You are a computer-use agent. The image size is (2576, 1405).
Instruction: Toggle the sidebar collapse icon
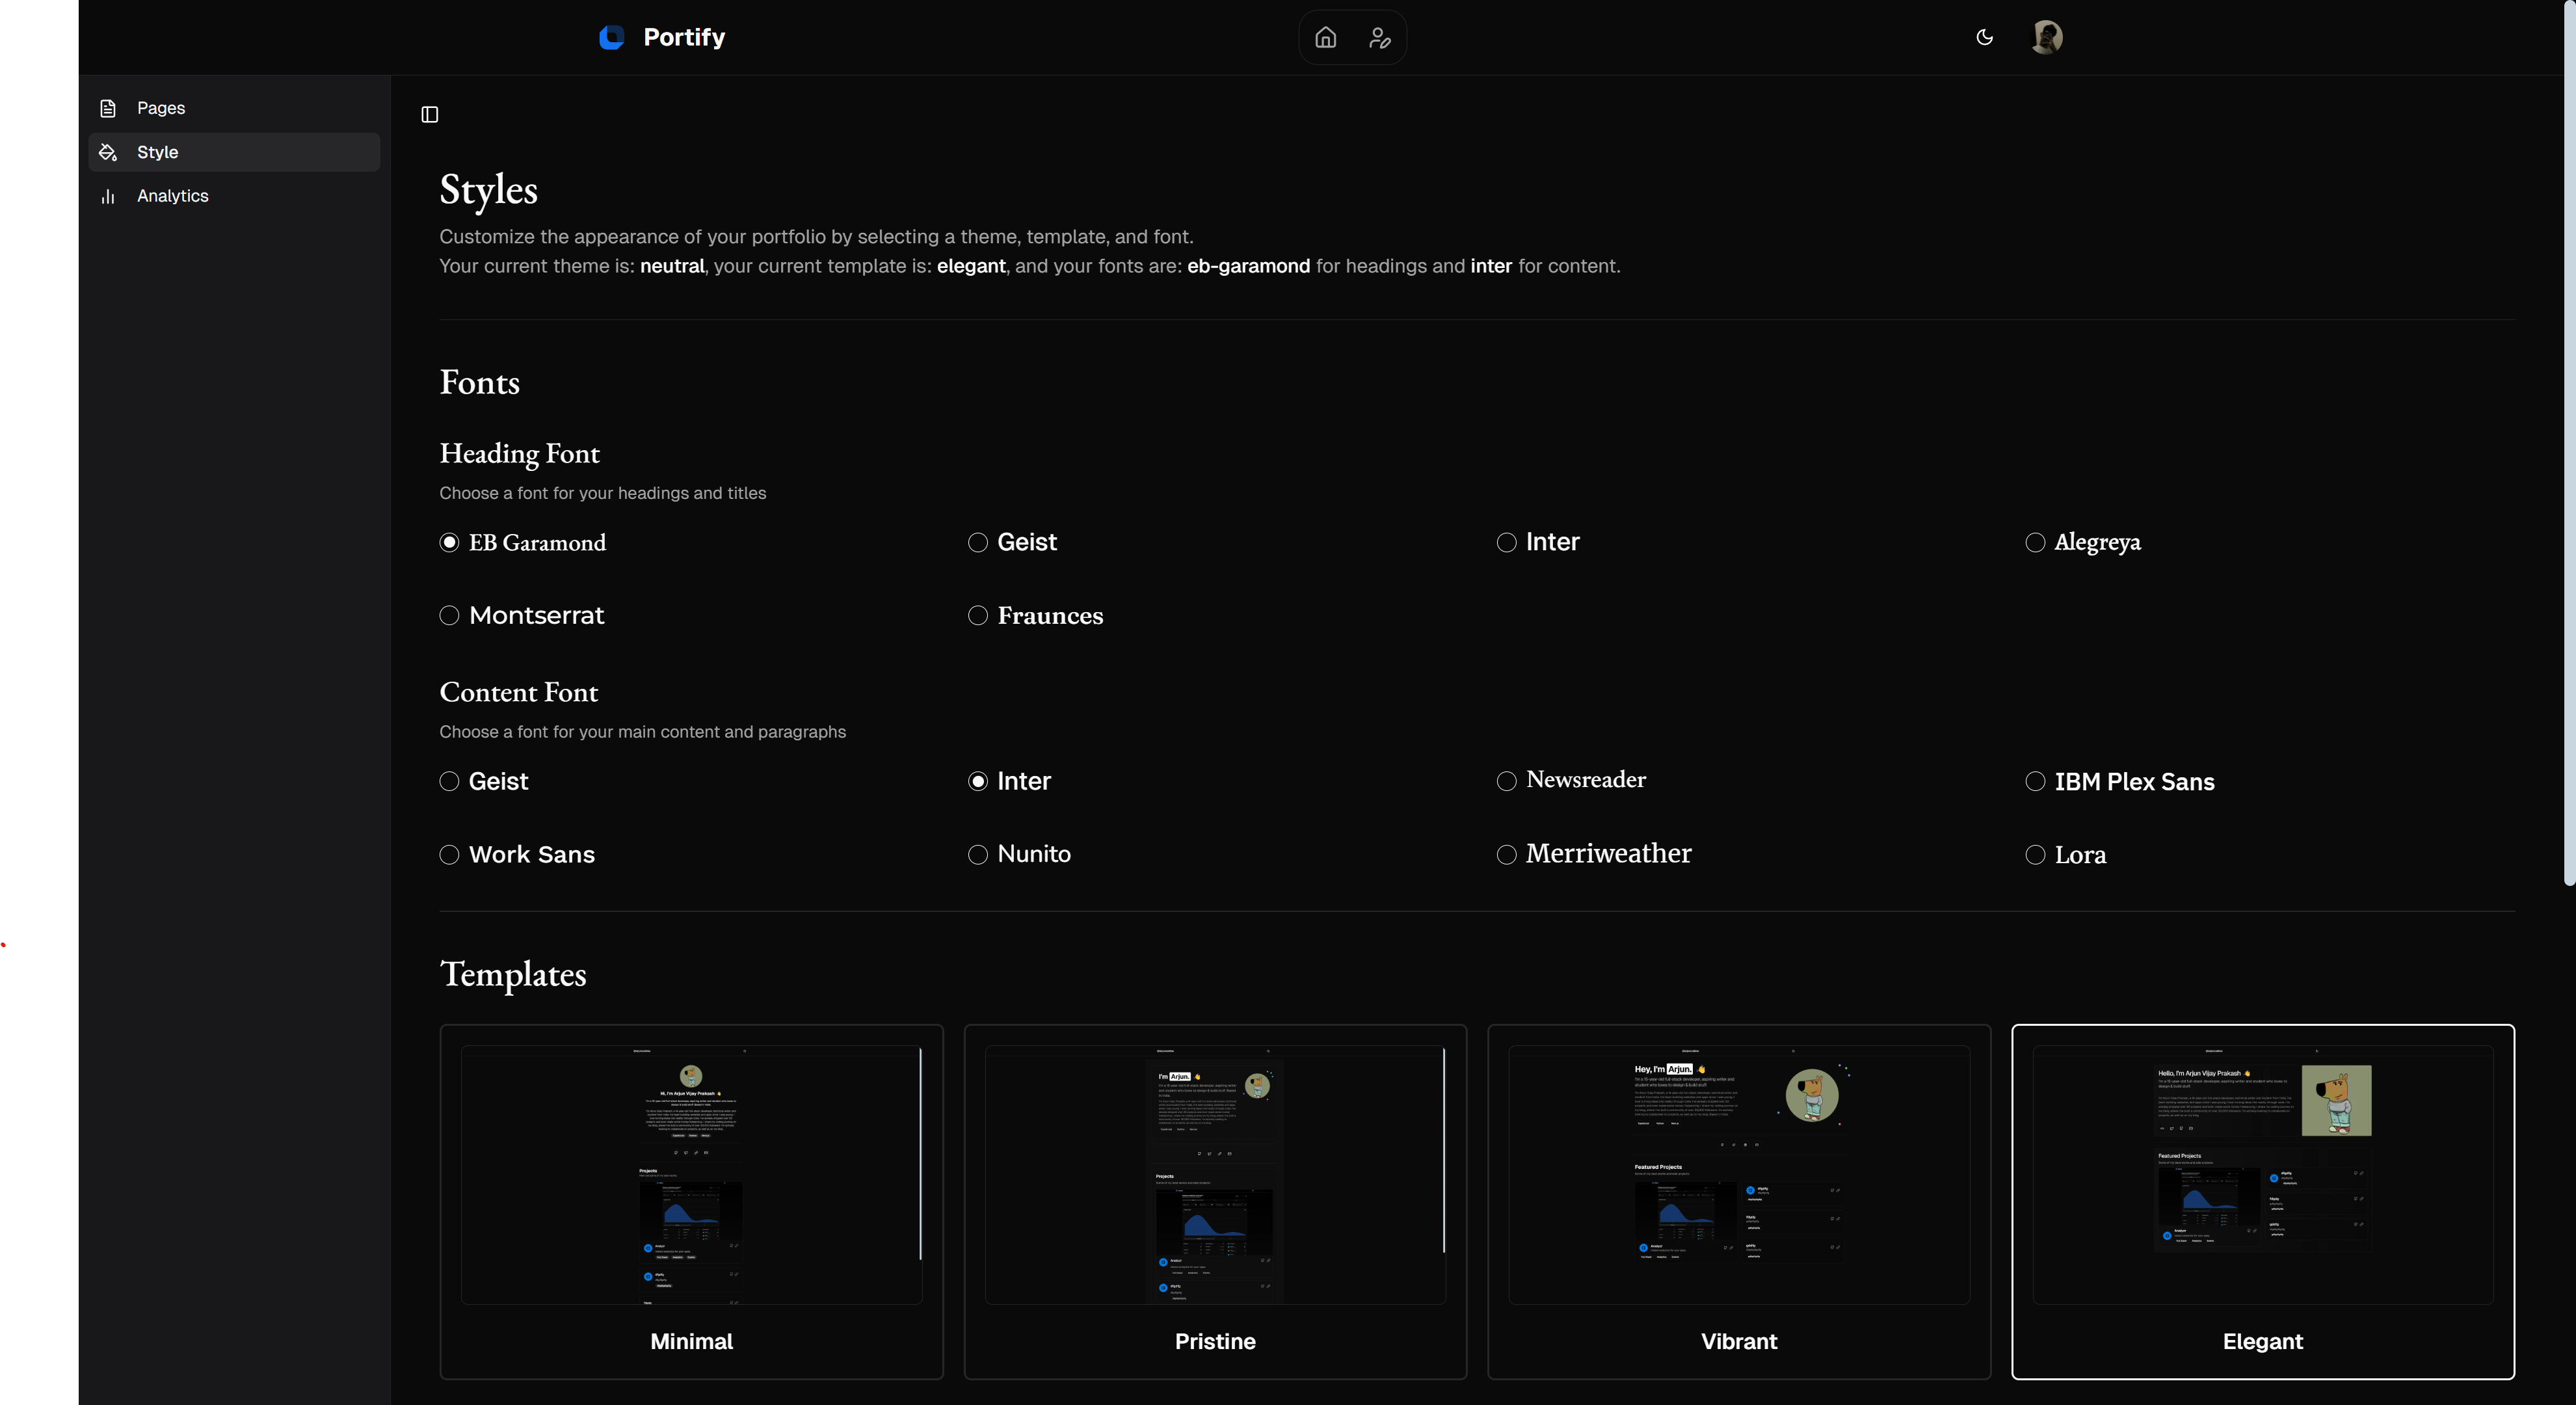point(430,114)
